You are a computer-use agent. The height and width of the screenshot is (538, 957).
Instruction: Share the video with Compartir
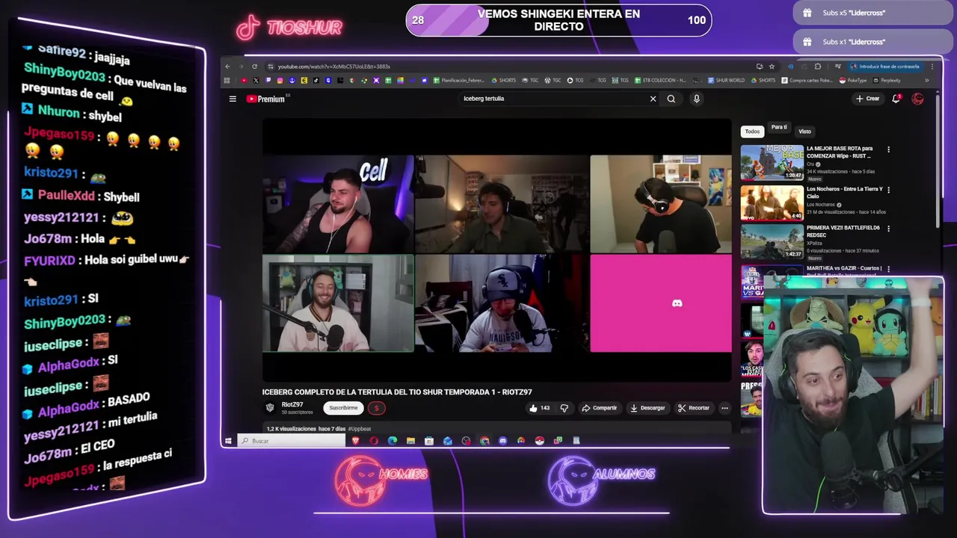600,408
